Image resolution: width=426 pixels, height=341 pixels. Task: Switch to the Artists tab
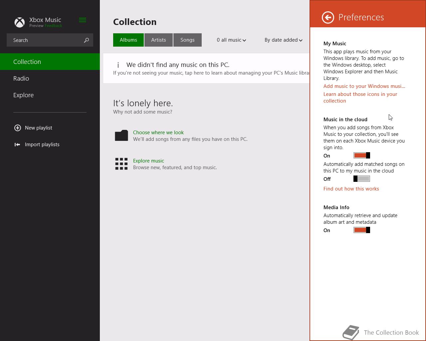coord(158,40)
